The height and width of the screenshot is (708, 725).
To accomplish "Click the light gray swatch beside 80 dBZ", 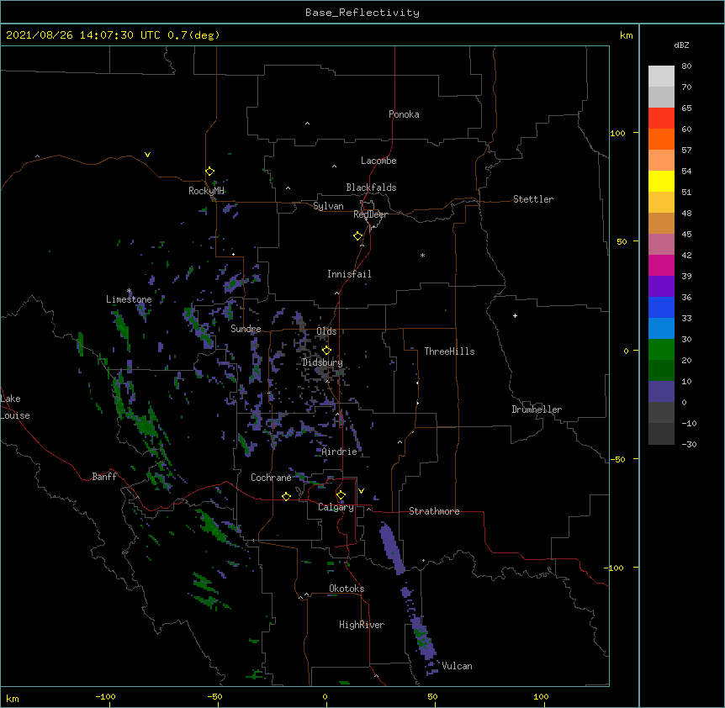I will [661, 77].
